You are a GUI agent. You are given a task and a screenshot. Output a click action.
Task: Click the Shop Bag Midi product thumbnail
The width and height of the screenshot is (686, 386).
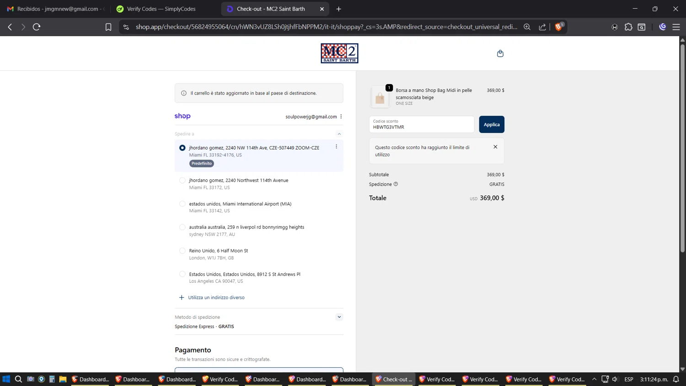pos(380,97)
